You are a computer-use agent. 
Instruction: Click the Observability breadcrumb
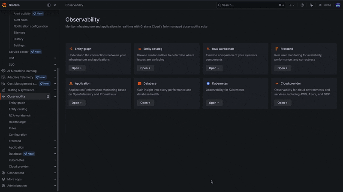coord(74,5)
